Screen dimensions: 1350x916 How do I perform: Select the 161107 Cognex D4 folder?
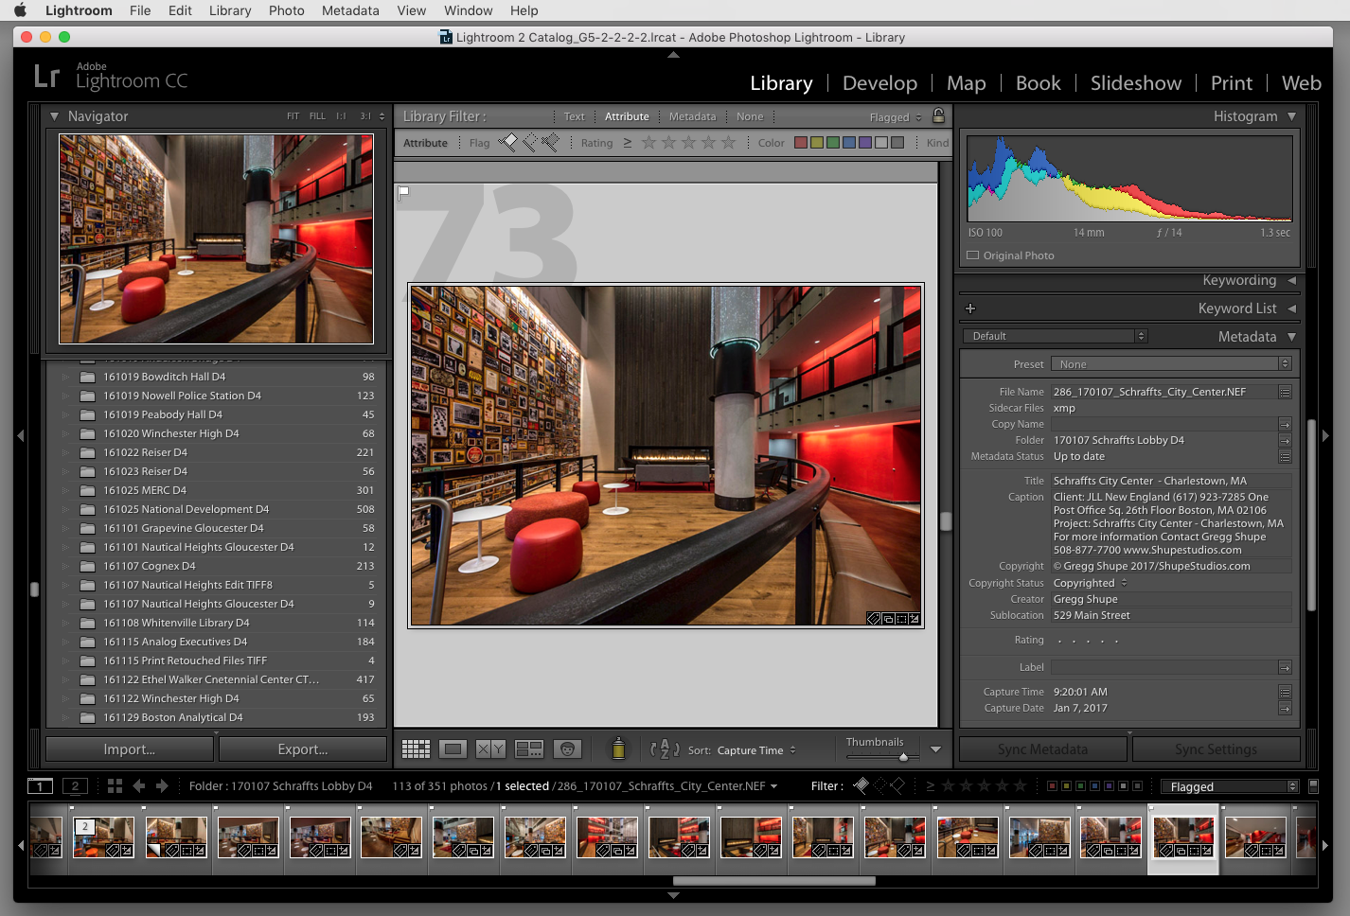pyautogui.click(x=150, y=566)
